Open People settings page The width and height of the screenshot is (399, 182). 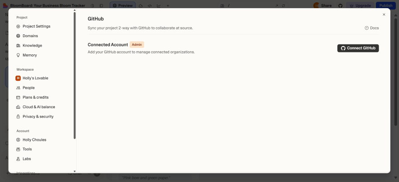pyautogui.click(x=29, y=88)
